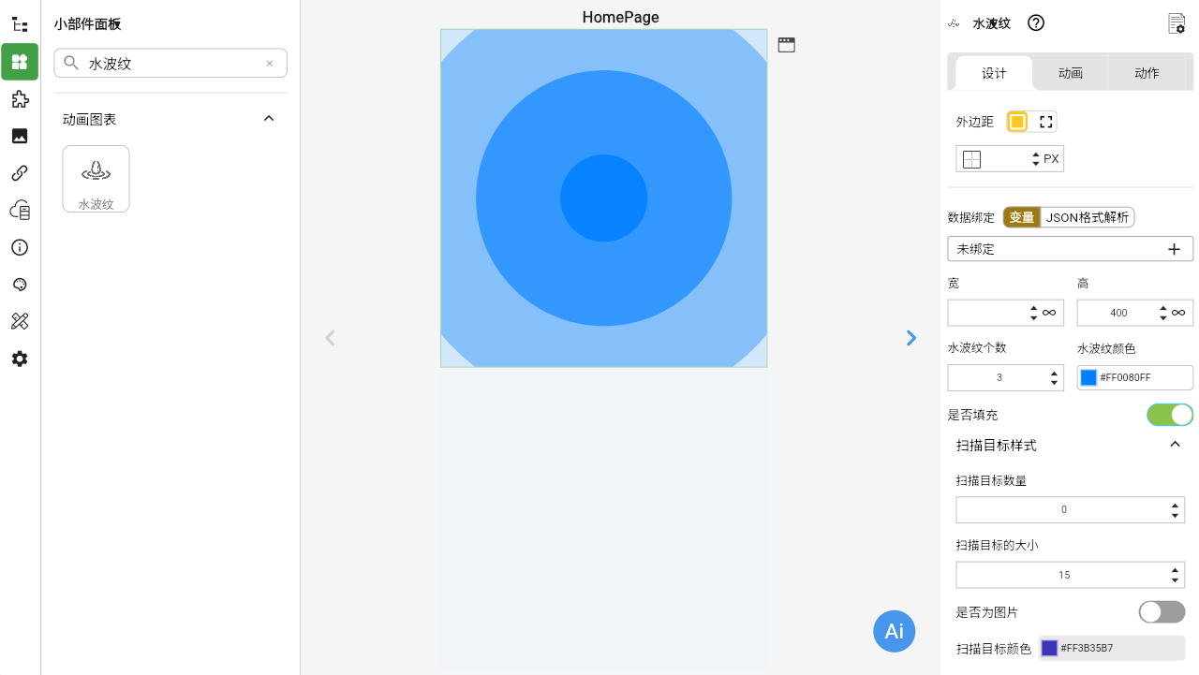Open the 水波纹颜色 blue color swatch
The width and height of the screenshot is (1199, 675).
click(1088, 377)
